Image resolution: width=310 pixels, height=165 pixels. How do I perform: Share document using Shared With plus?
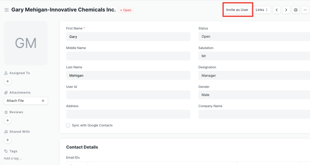[x=8, y=140]
